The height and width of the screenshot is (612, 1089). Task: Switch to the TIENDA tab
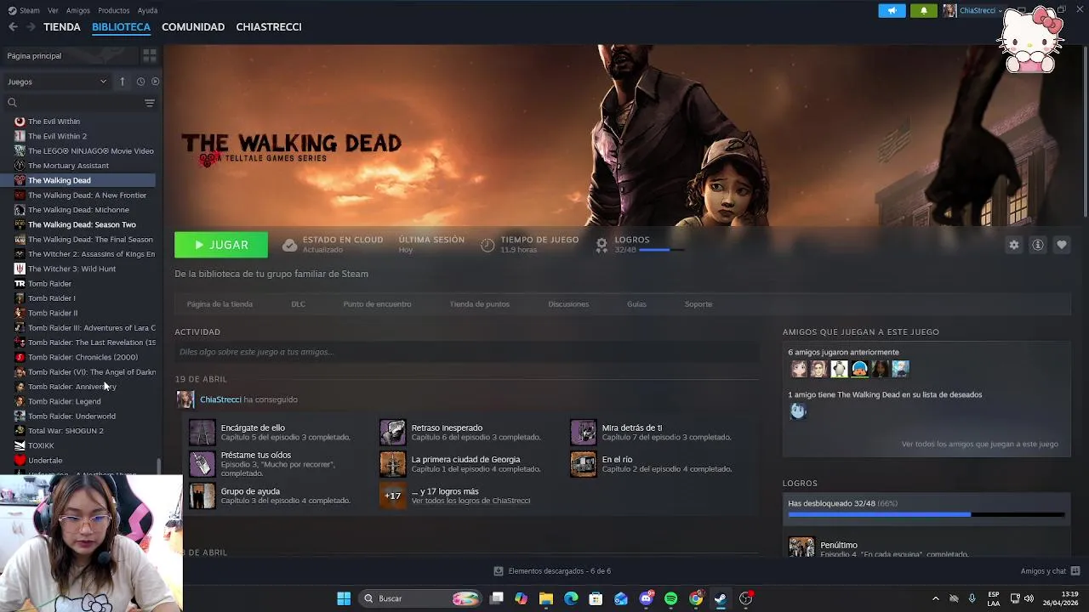pos(62,27)
